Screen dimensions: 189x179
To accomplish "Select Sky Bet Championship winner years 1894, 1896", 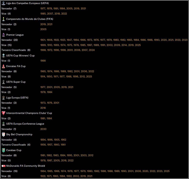I will click(x=53, y=140).
